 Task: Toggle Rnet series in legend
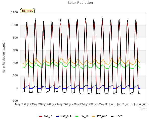[116, 116]
